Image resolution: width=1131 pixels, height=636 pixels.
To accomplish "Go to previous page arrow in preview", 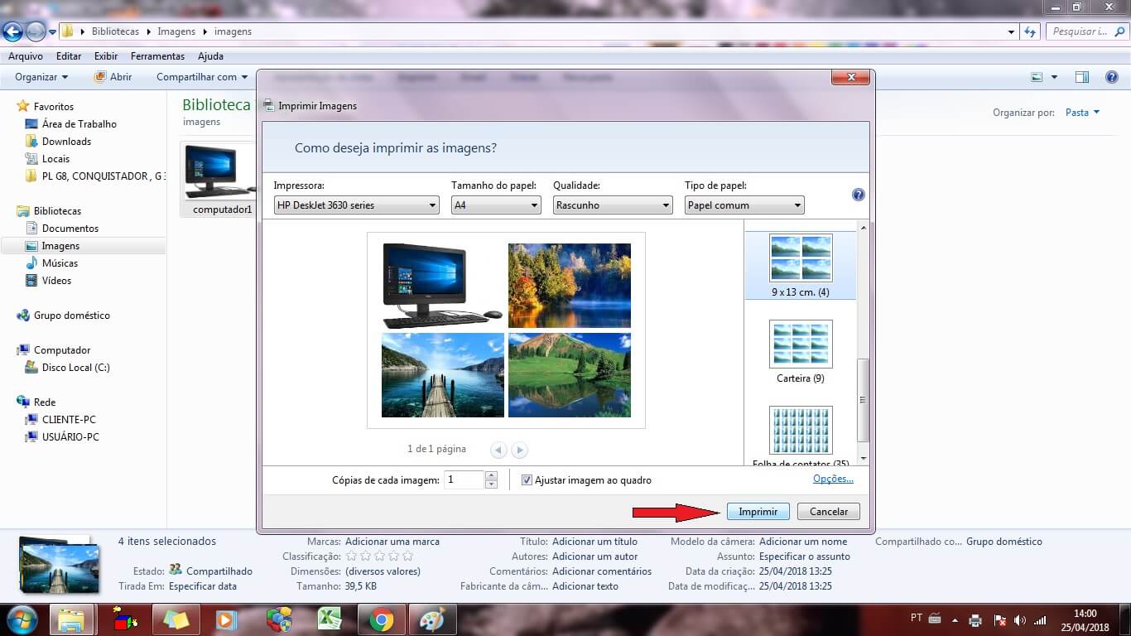I will [x=498, y=450].
